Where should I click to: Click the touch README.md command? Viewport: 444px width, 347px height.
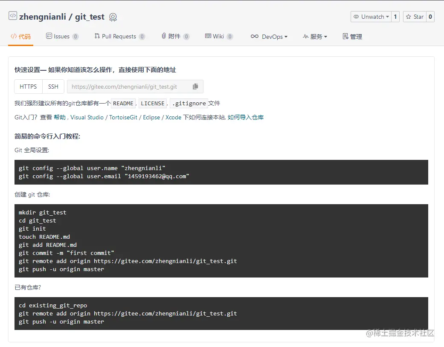(44, 237)
